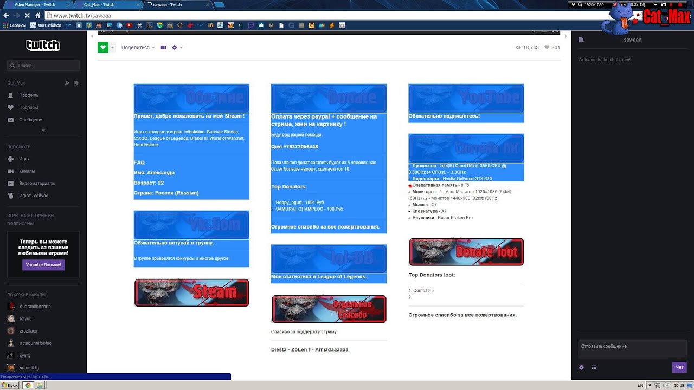Open the "Поделиться" share dropdown
The image size is (694, 390).
click(138, 48)
